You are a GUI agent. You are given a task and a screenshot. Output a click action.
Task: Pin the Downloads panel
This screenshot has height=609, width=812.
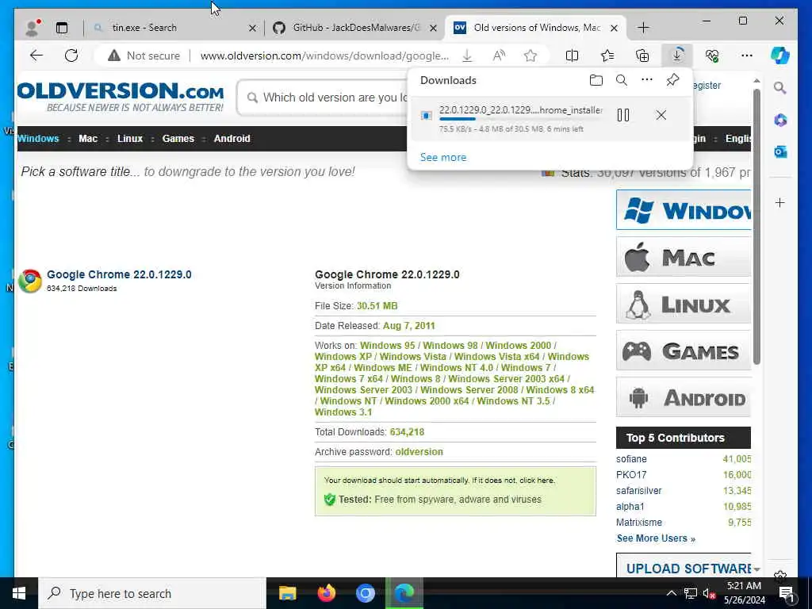pyautogui.click(x=672, y=80)
